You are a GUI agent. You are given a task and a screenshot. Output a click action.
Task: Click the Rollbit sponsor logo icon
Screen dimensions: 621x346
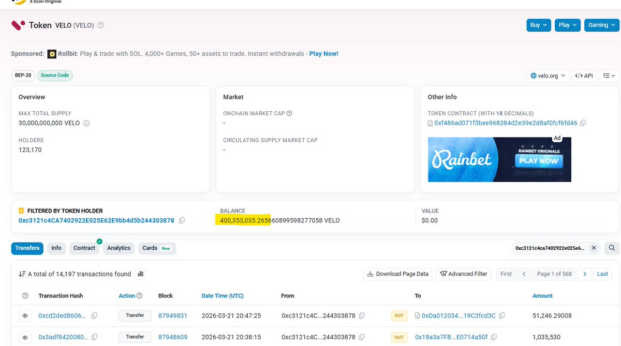click(x=52, y=54)
